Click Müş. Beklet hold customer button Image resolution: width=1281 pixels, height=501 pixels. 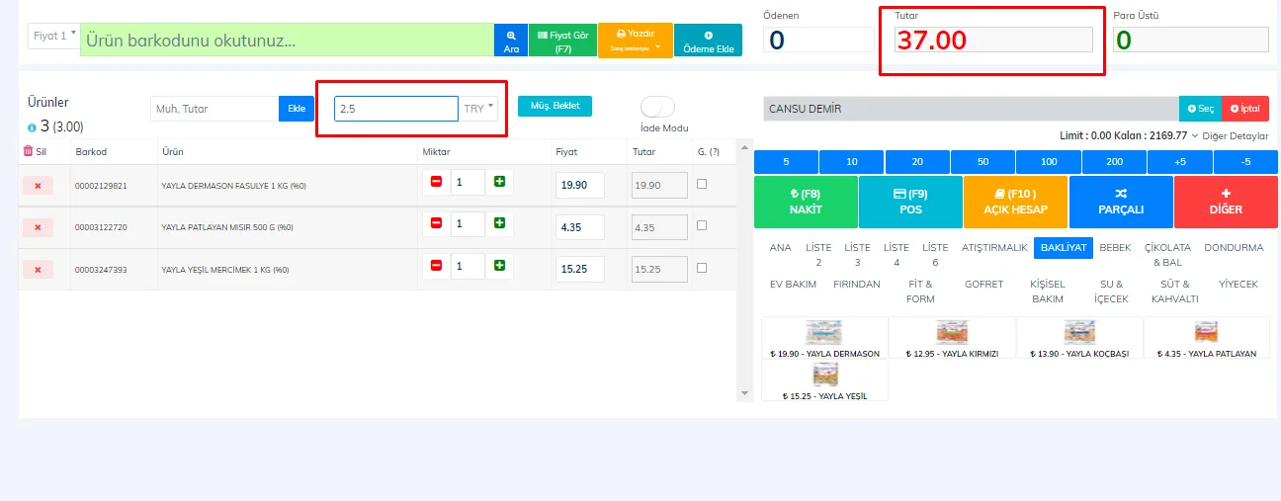pos(555,106)
